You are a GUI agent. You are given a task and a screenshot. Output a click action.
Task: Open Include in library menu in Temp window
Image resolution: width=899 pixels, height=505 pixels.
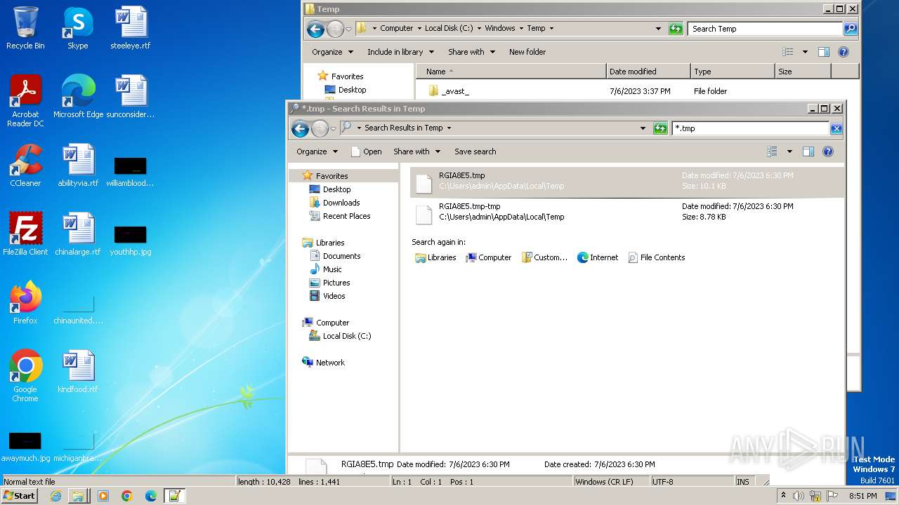pos(400,52)
